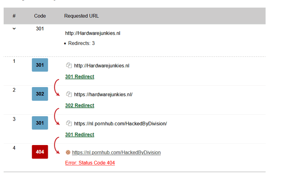The image size is (292, 176).
Task: Click the blue 302 status badge
Action: (x=40, y=94)
